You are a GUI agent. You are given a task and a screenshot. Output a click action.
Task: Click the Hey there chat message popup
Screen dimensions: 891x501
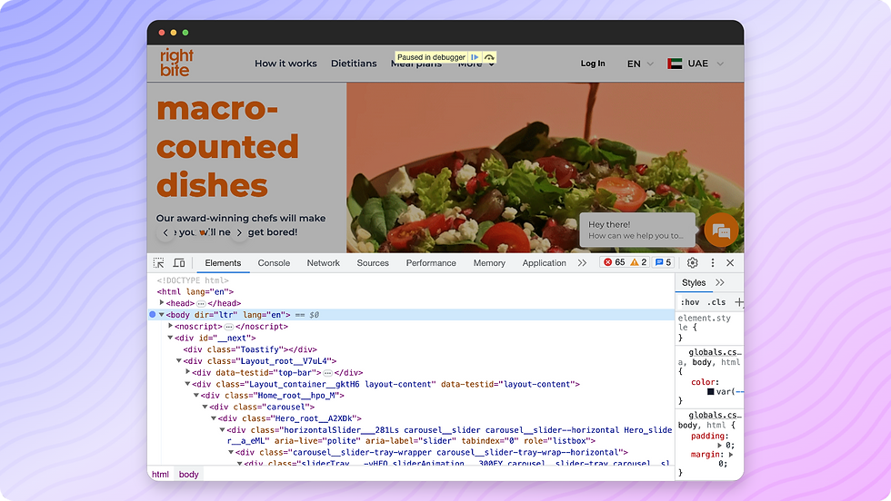coord(637,230)
